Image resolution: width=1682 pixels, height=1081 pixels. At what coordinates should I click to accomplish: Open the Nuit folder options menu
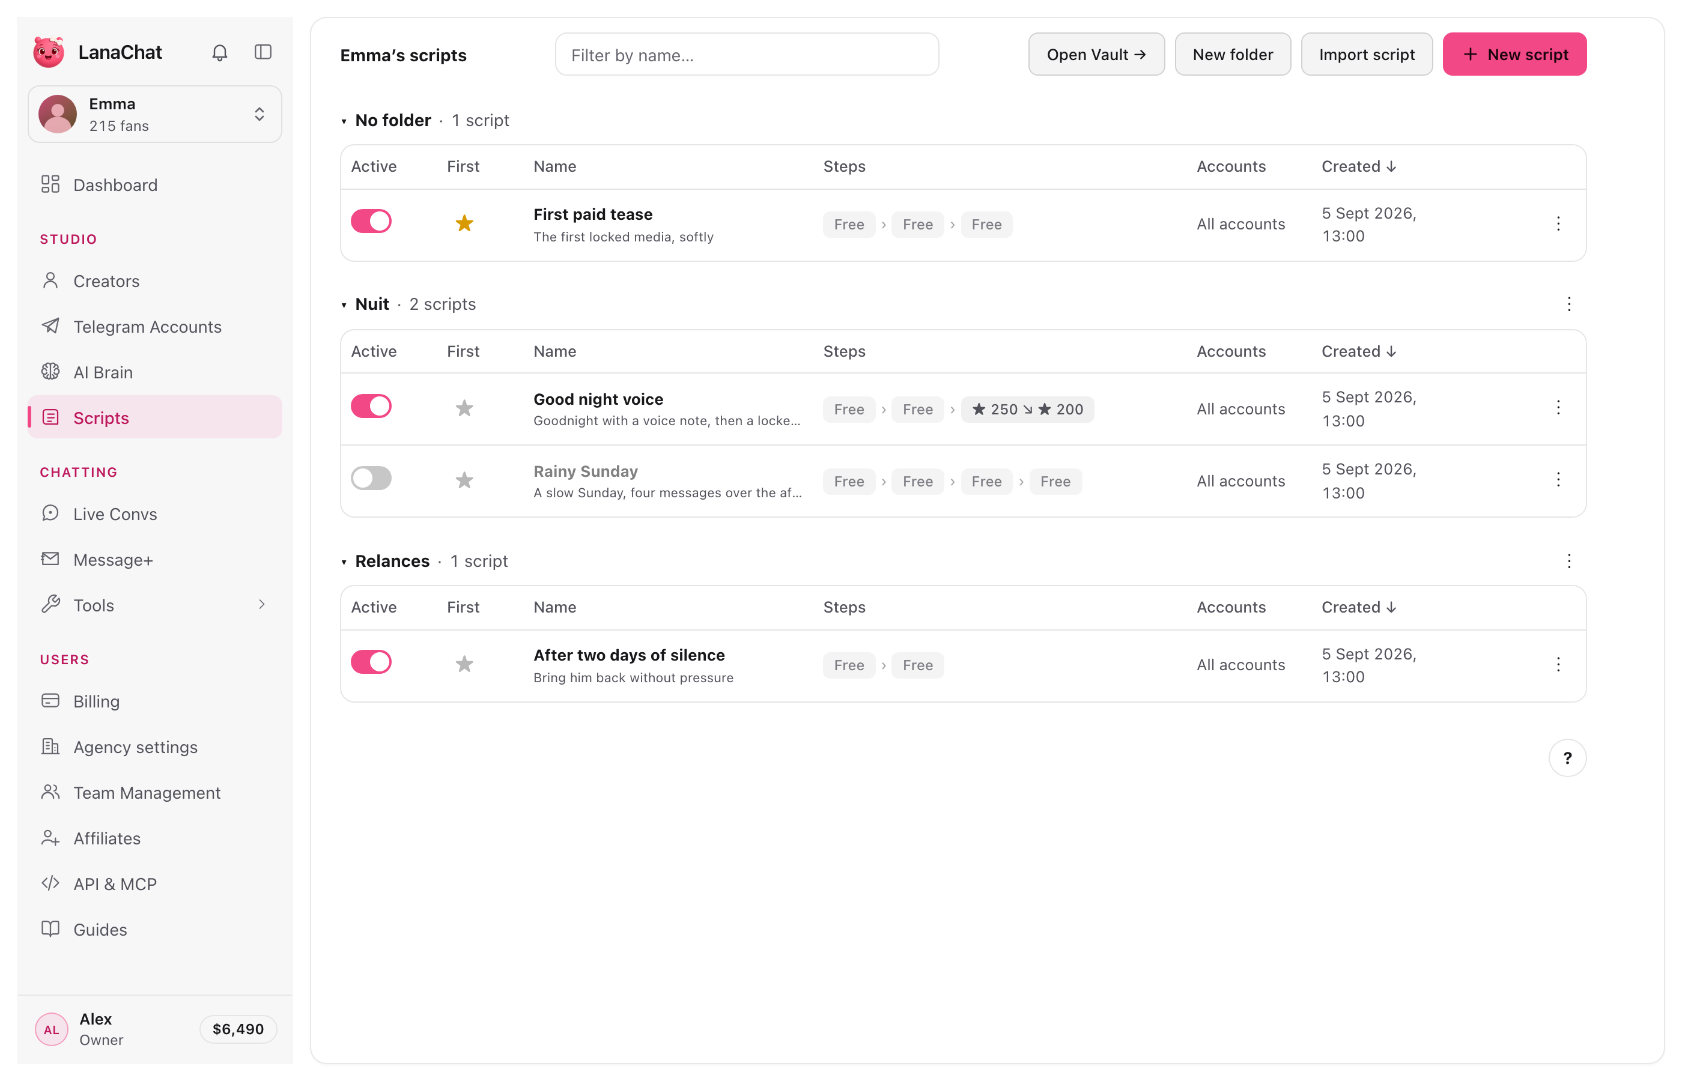coord(1569,304)
